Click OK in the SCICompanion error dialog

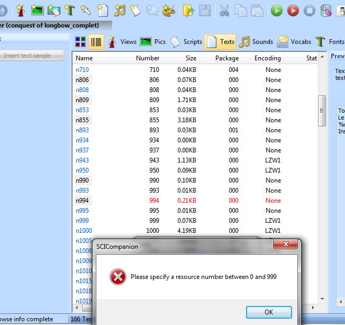click(x=269, y=312)
